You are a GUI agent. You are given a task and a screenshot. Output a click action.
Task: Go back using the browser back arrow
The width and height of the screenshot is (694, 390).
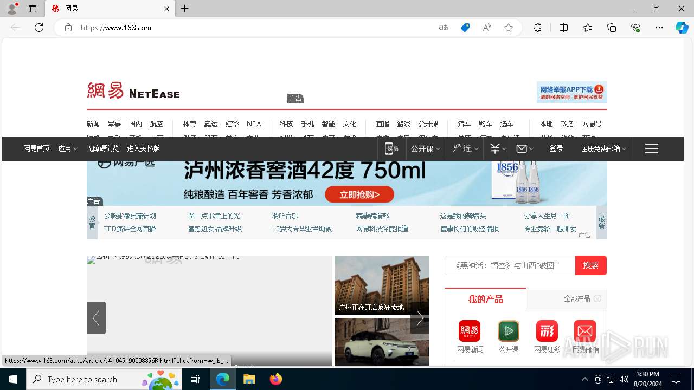[x=15, y=28]
